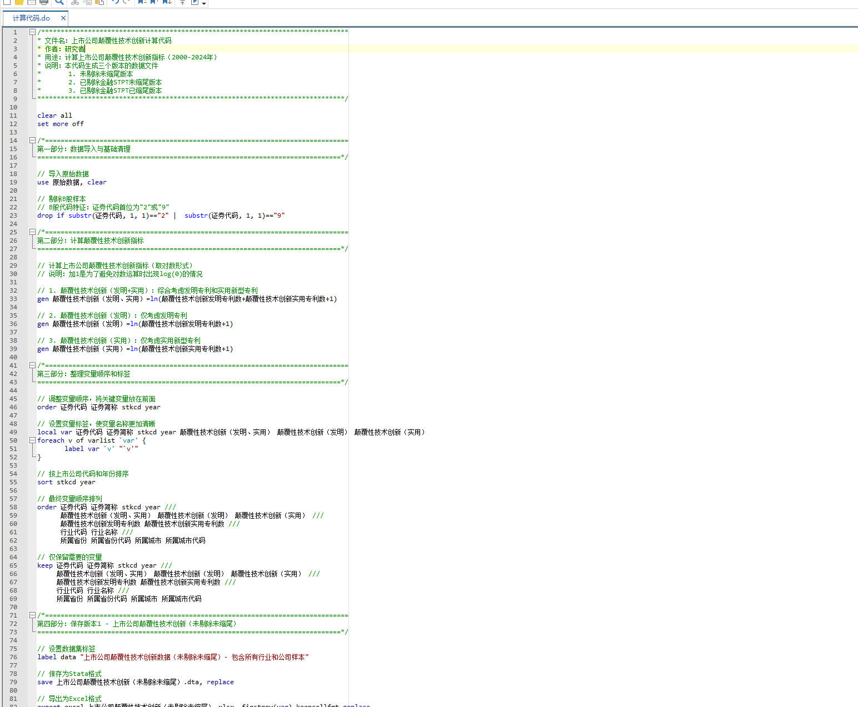The height and width of the screenshot is (707, 858).
Task: Fold the 第四部分 comment block at line 71
Action: 32,615
